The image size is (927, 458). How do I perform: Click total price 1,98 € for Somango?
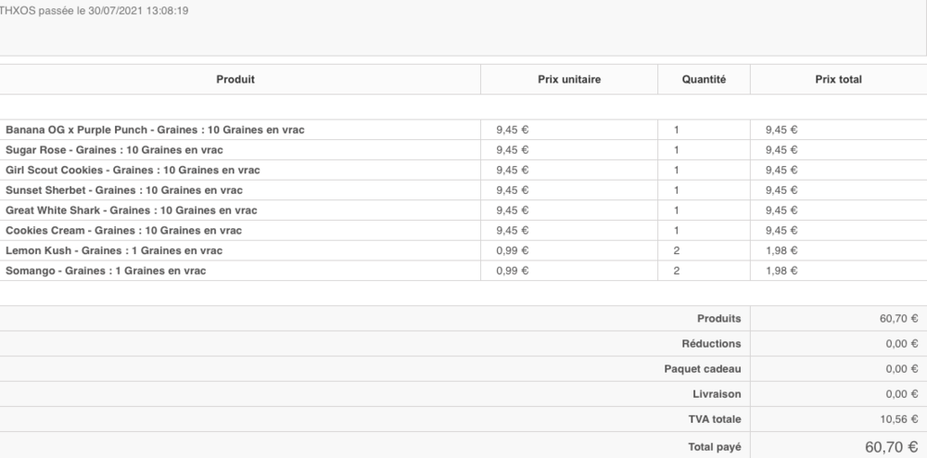[x=781, y=271]
